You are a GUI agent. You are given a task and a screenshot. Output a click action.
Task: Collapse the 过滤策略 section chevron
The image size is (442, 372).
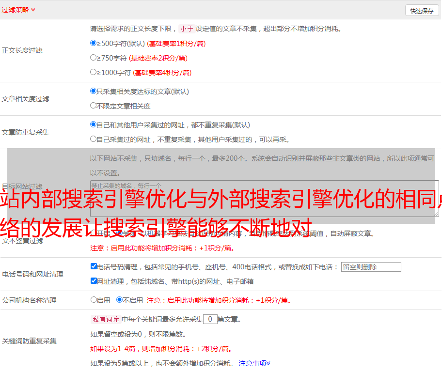33,10
